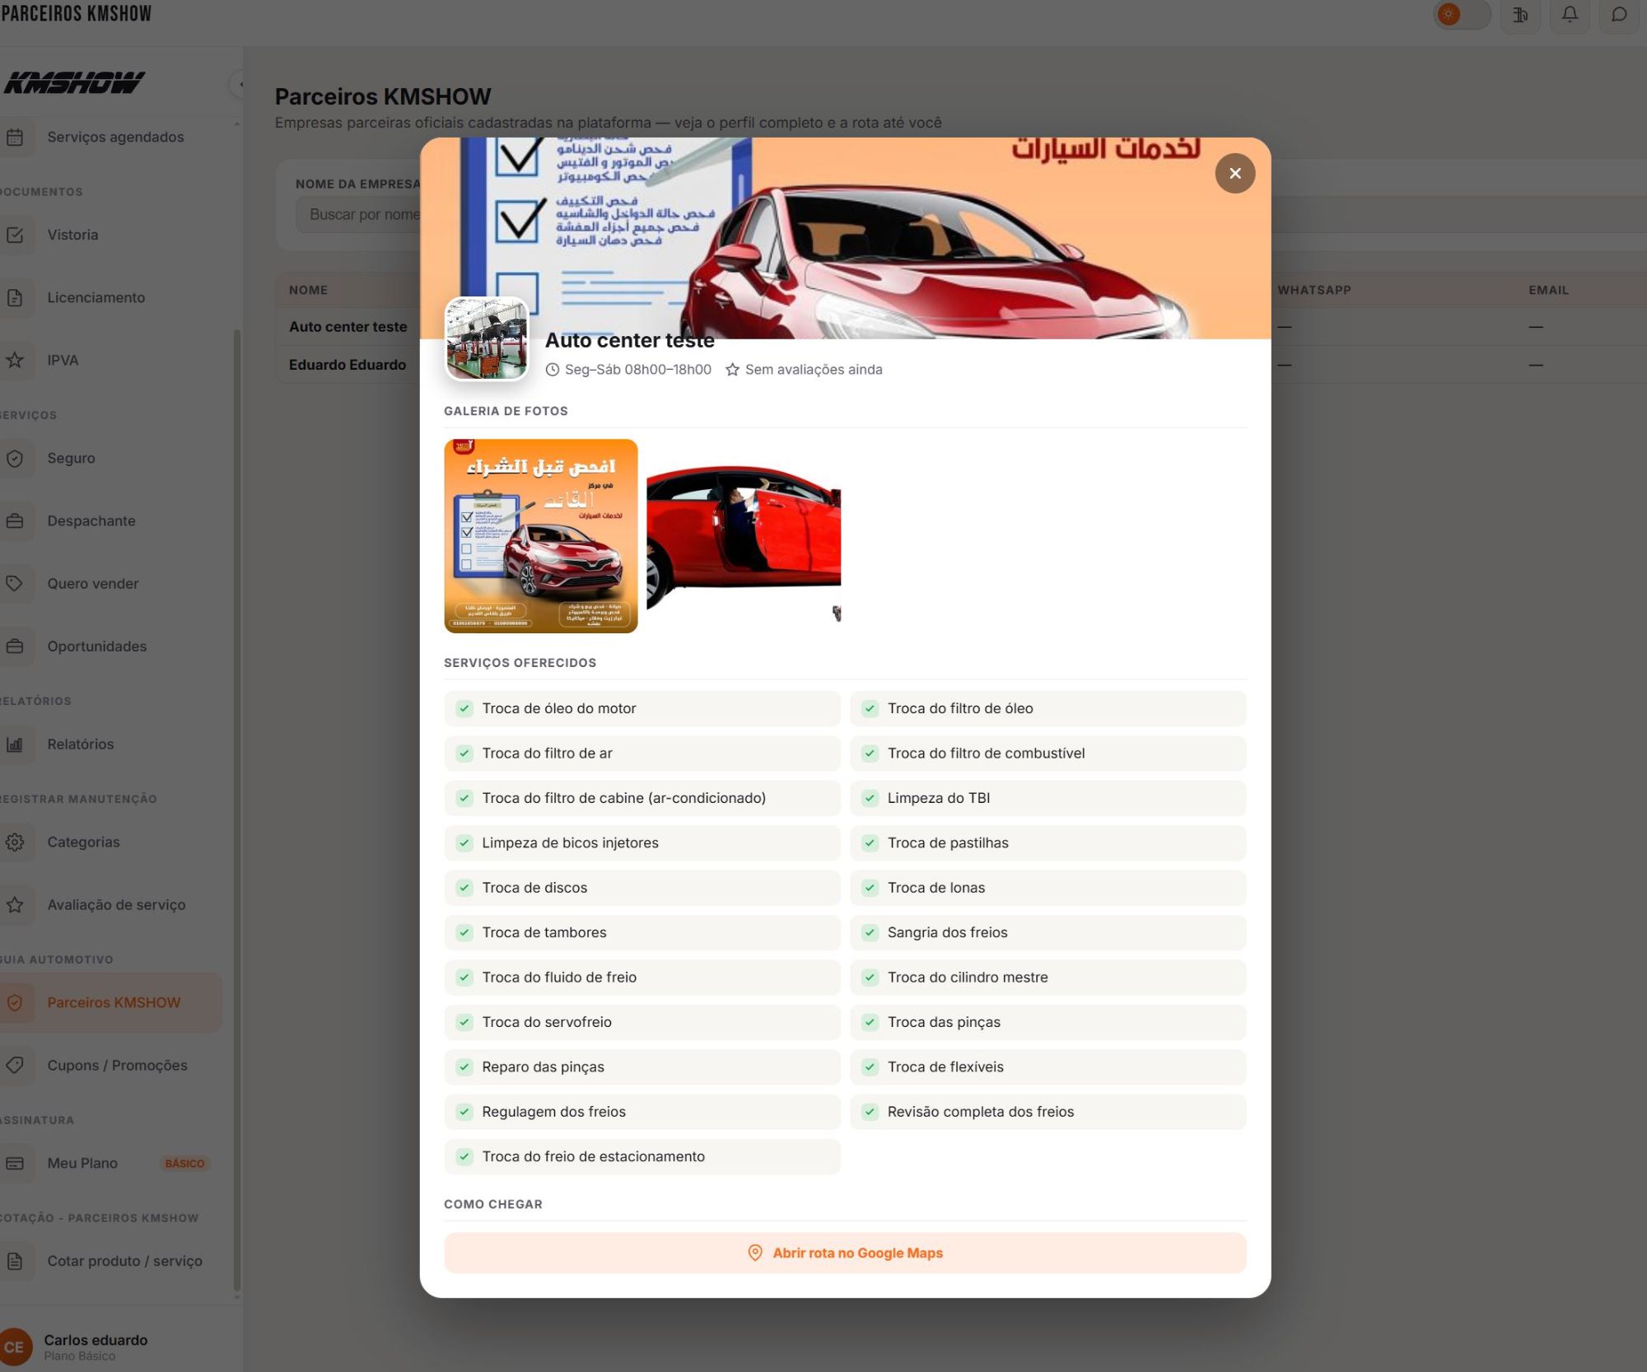1647x1372 pixels.
Task: Click Limpeza do TBI service item
Action: pos(1048,798)
